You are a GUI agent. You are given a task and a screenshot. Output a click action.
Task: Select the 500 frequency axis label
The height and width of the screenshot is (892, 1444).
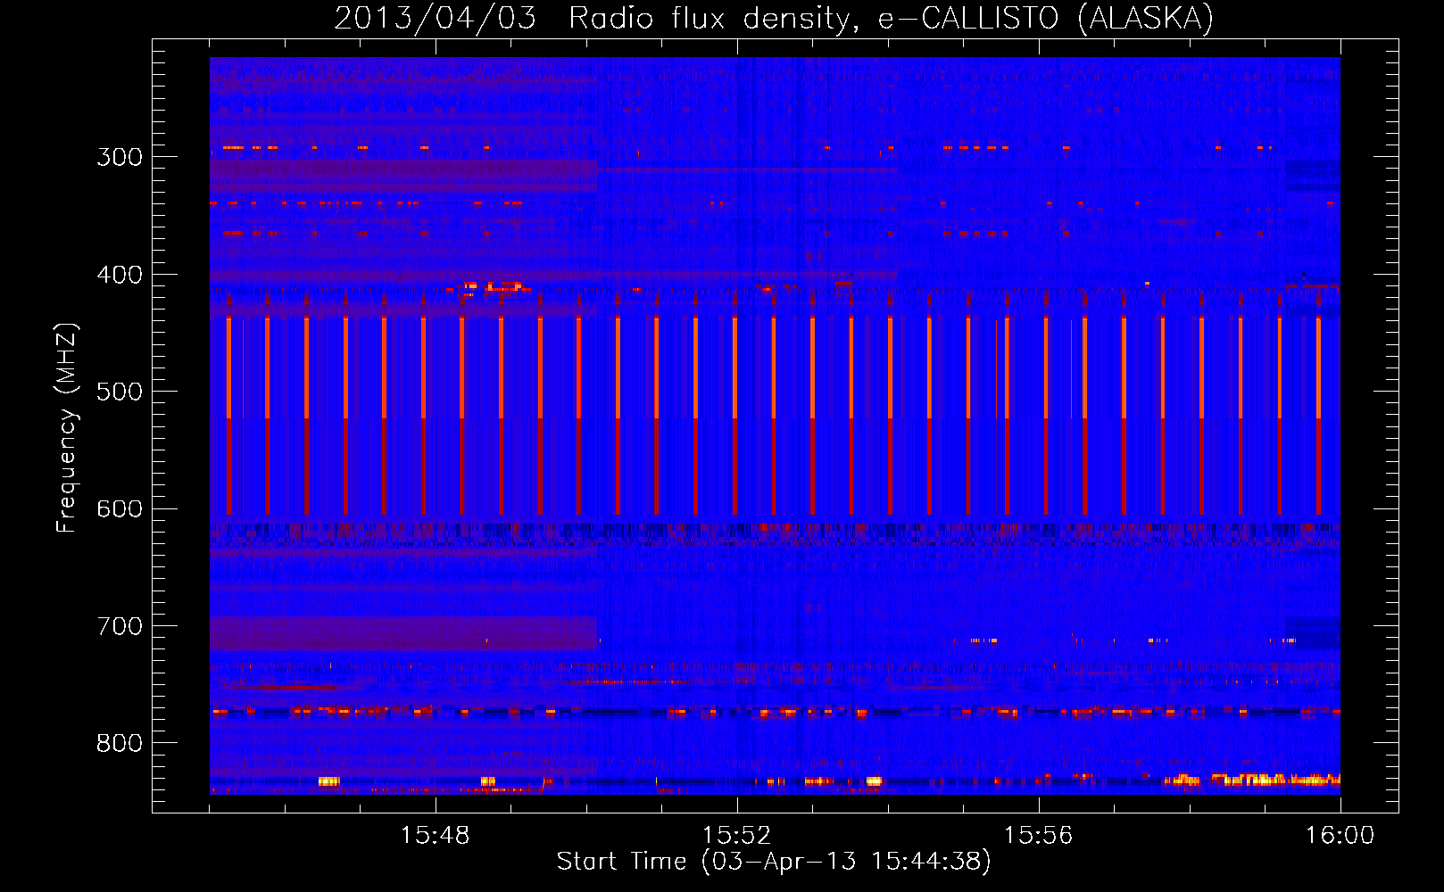tap(120, 392)
